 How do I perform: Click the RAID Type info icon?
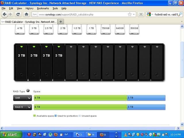click(28, 91)
